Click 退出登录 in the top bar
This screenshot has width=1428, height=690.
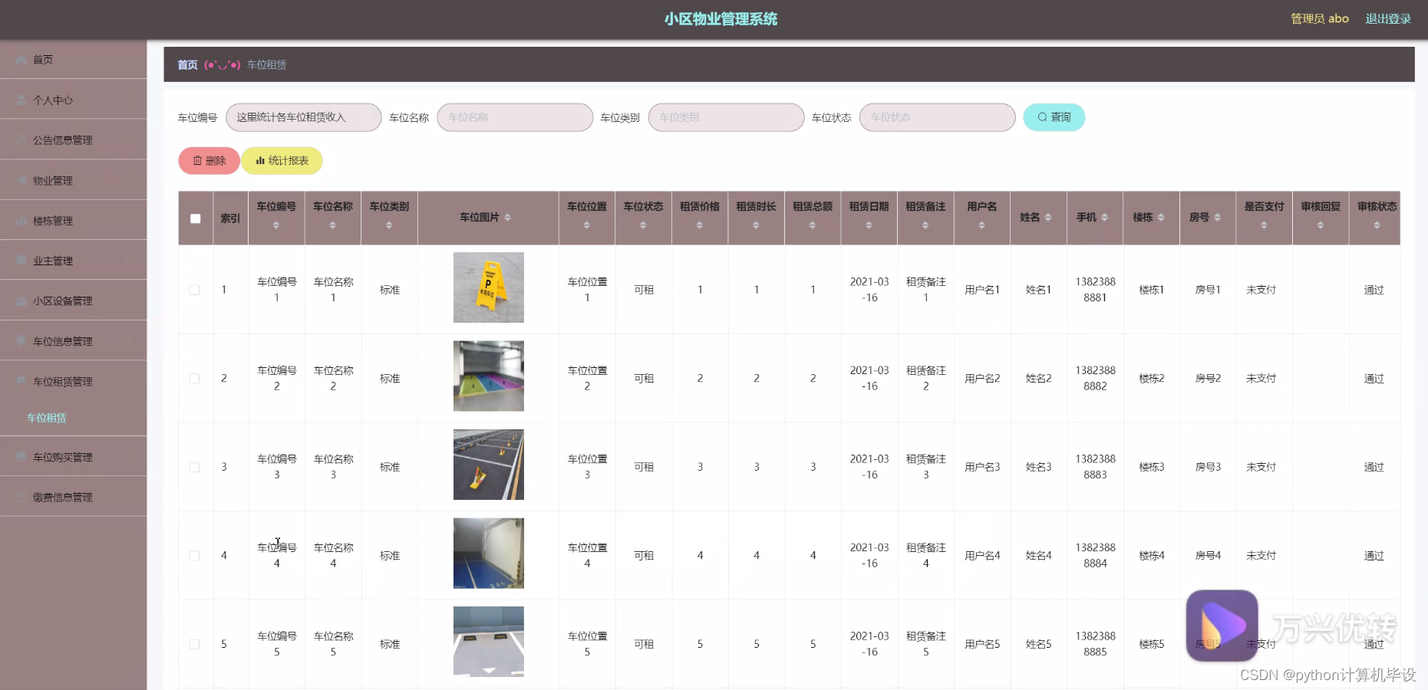(x=1387, y=18)
